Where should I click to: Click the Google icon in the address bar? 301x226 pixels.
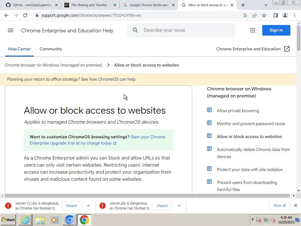pos(245,15)
